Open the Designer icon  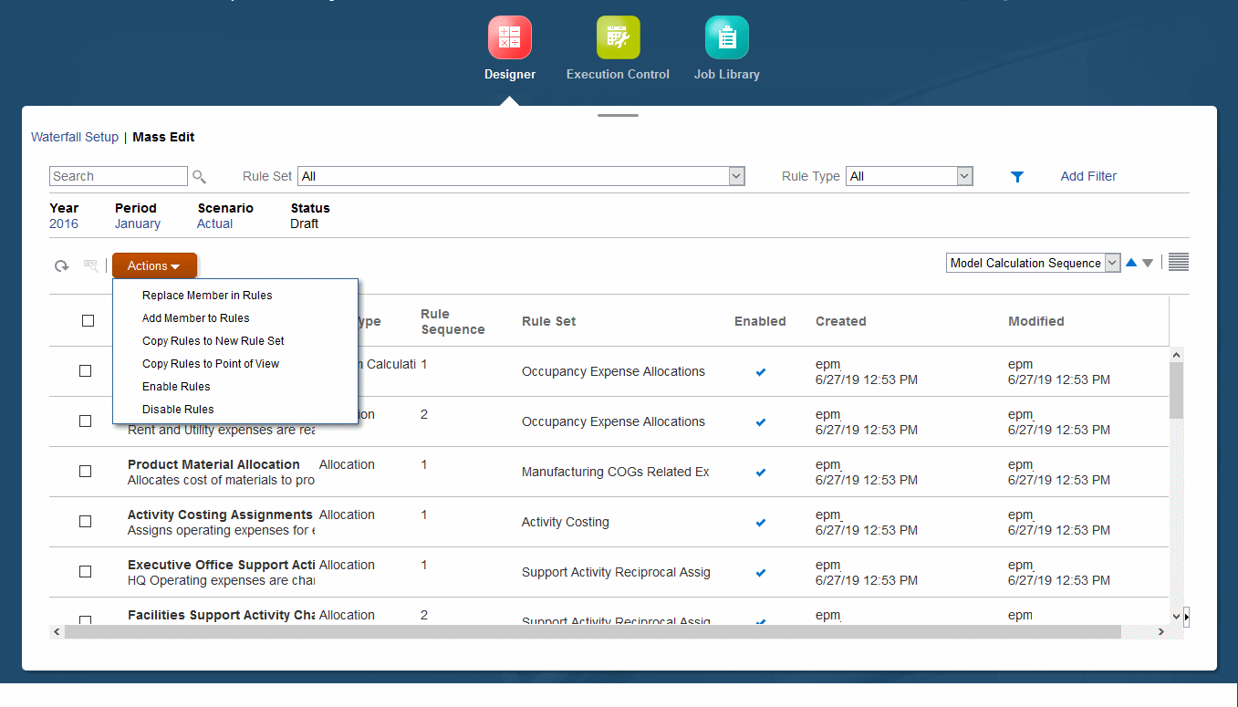click(510, 37)
